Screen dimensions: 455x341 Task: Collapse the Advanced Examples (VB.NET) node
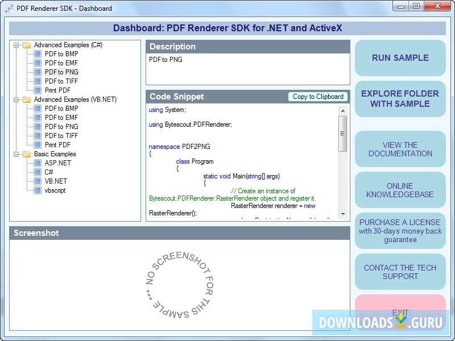pos(16,99)
